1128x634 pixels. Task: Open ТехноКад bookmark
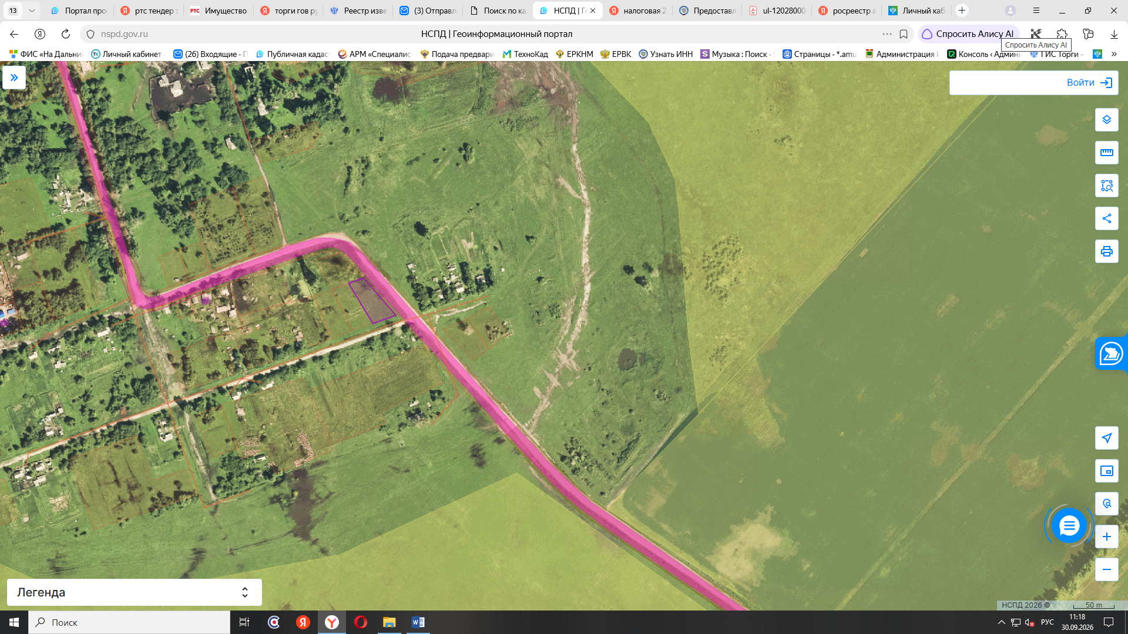point(525,54)
